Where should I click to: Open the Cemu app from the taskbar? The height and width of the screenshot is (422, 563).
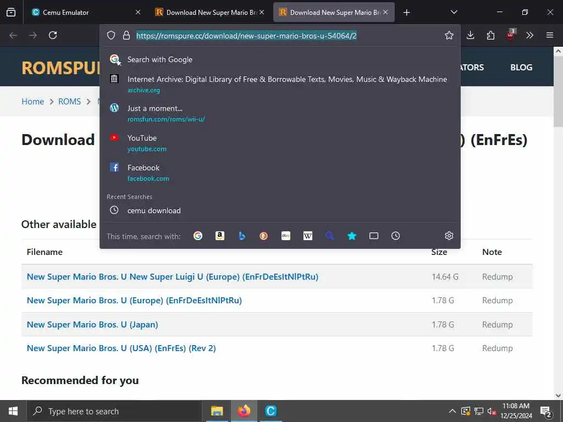[x=271, y=411]
